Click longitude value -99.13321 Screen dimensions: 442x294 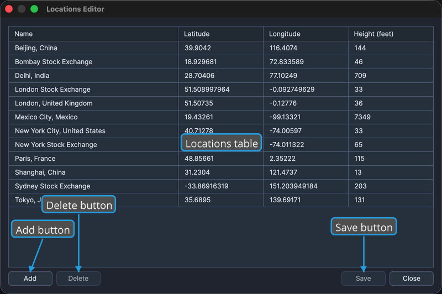[x=285, y=117]
